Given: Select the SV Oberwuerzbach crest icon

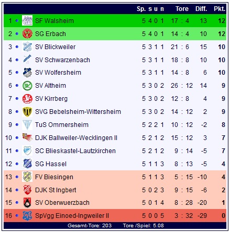Looking at the screenshot, I should (x=27, y=203).
